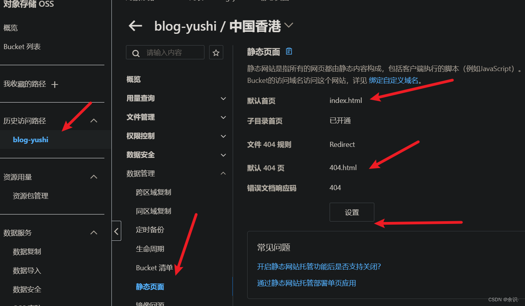Click the star favorite icon

[216, 53]
